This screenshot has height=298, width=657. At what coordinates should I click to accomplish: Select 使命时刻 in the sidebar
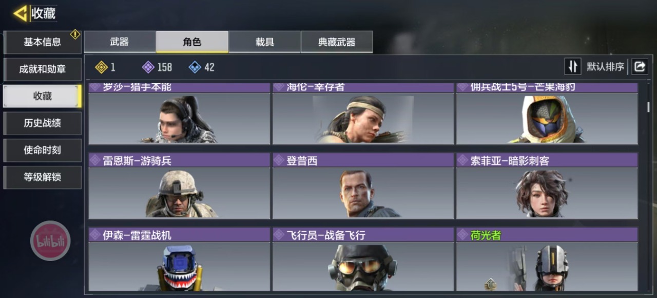tap(43, 150)
